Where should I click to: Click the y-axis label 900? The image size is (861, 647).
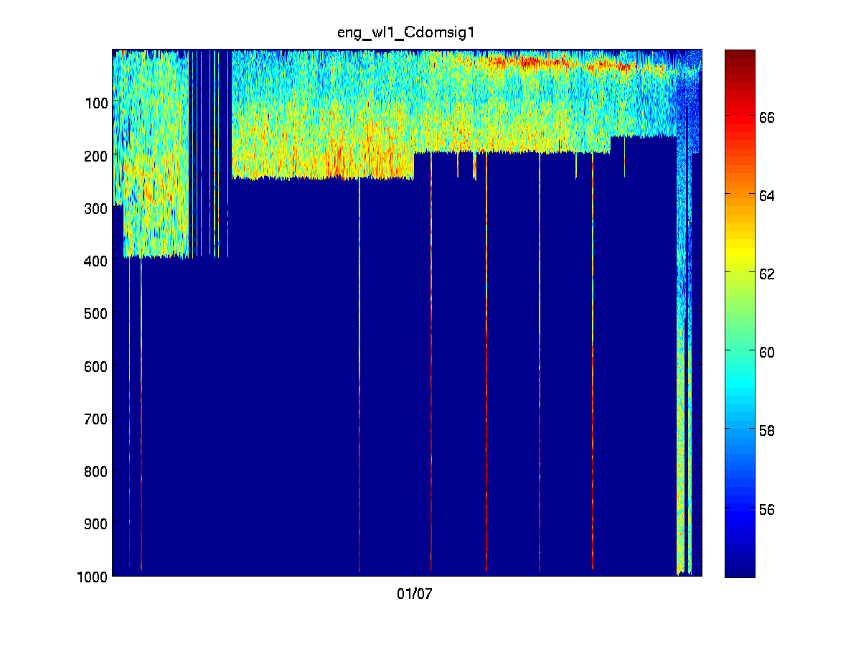[95, 524]
